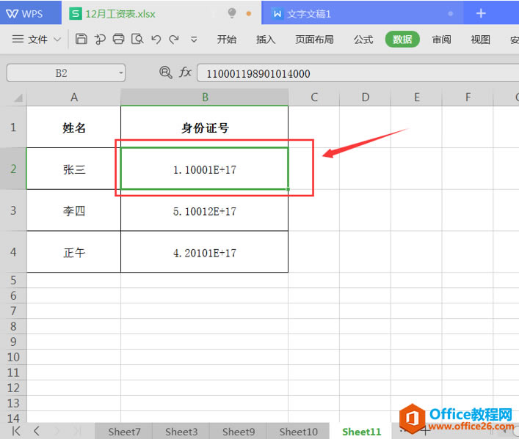The image size is (519, 439).
Task: Jump to first sheet with the |< arrow
Action: click(x=16, y=431)
